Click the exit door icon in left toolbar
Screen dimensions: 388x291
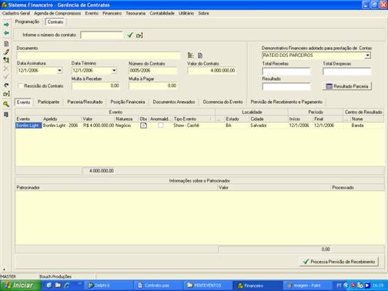pos(6,94)
